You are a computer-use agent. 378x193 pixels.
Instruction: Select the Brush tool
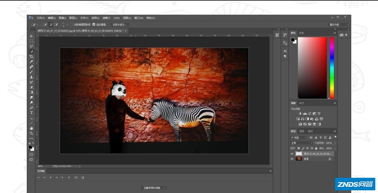click(x=31, y=72)
